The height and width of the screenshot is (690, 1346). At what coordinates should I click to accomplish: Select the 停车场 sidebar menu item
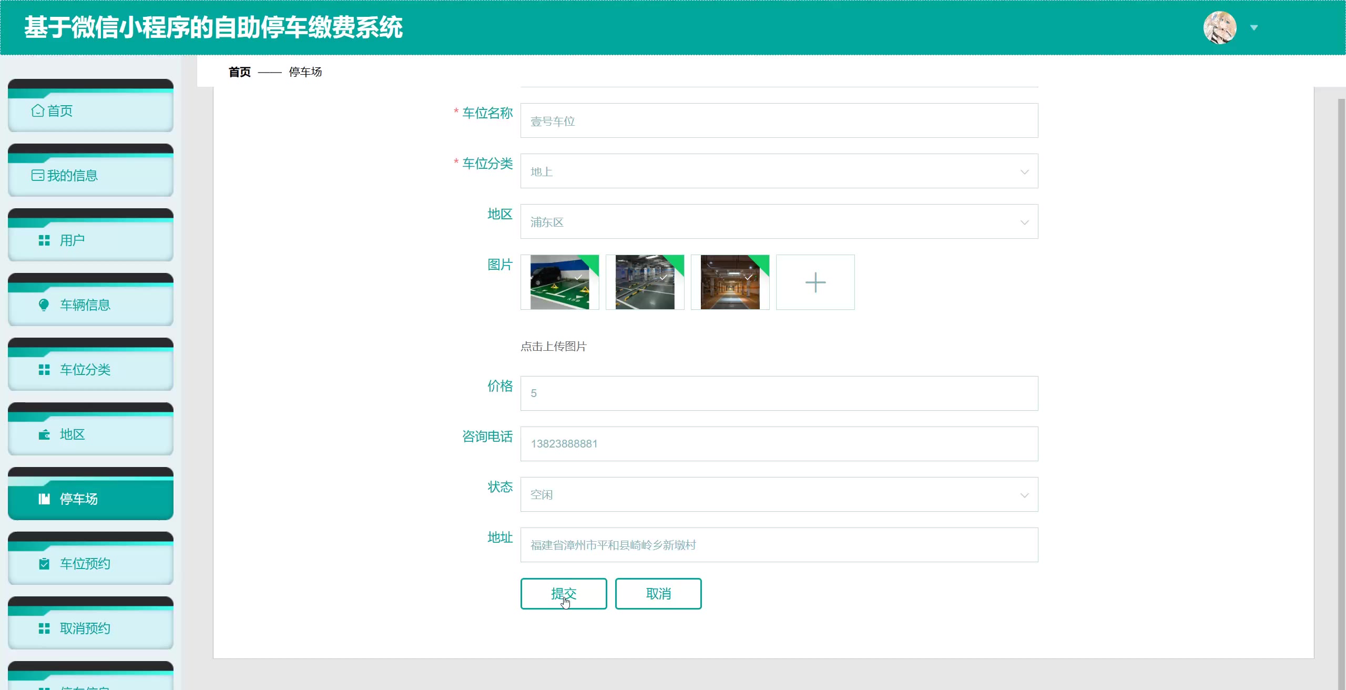[x=90, y=499]
